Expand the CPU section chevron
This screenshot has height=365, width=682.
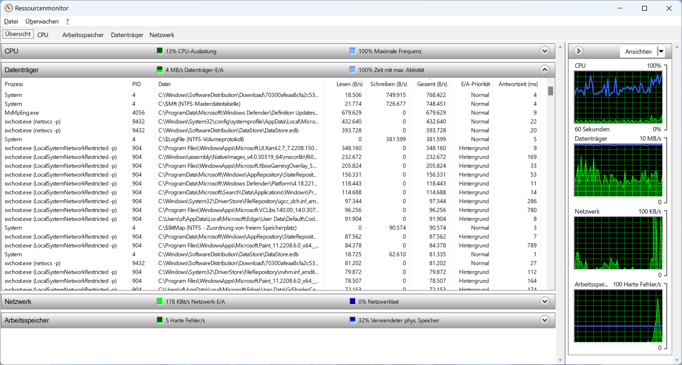click(544, 51)
